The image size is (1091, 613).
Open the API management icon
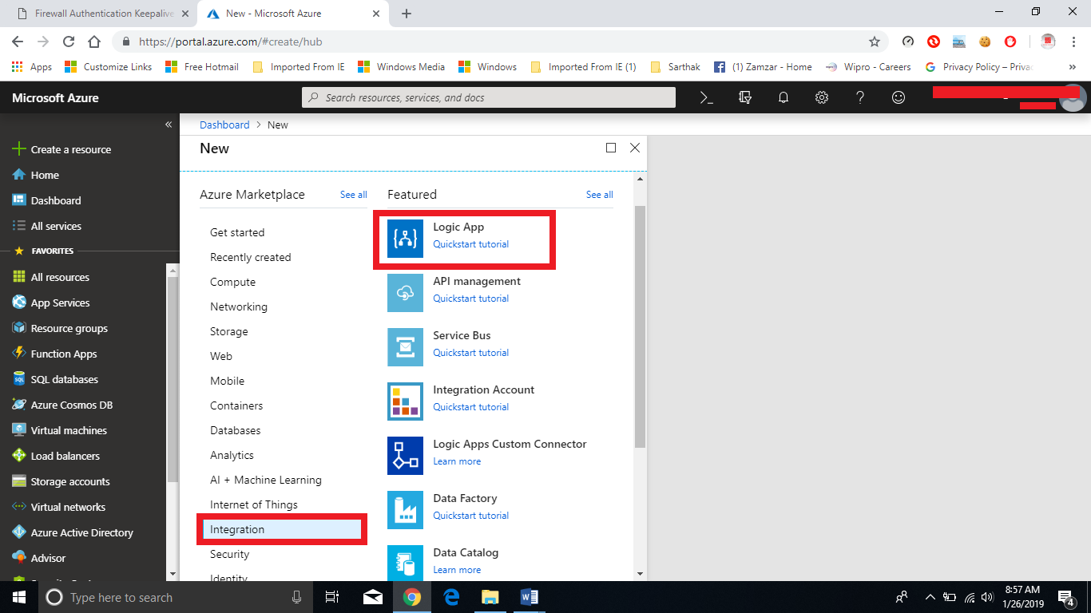(405, 293)
